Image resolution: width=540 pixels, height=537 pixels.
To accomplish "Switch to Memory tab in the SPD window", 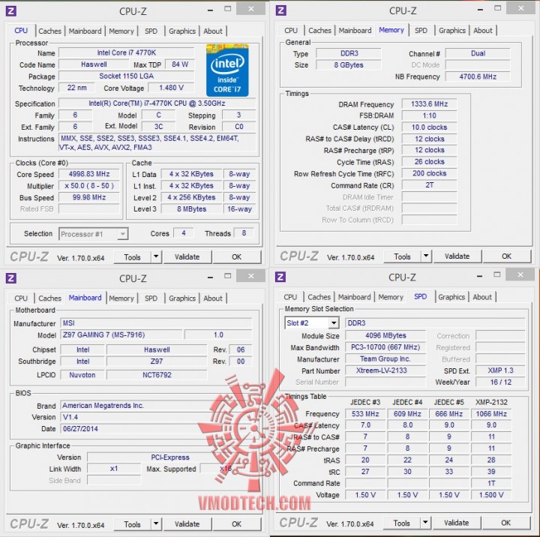I will click(x=391, y=297).
